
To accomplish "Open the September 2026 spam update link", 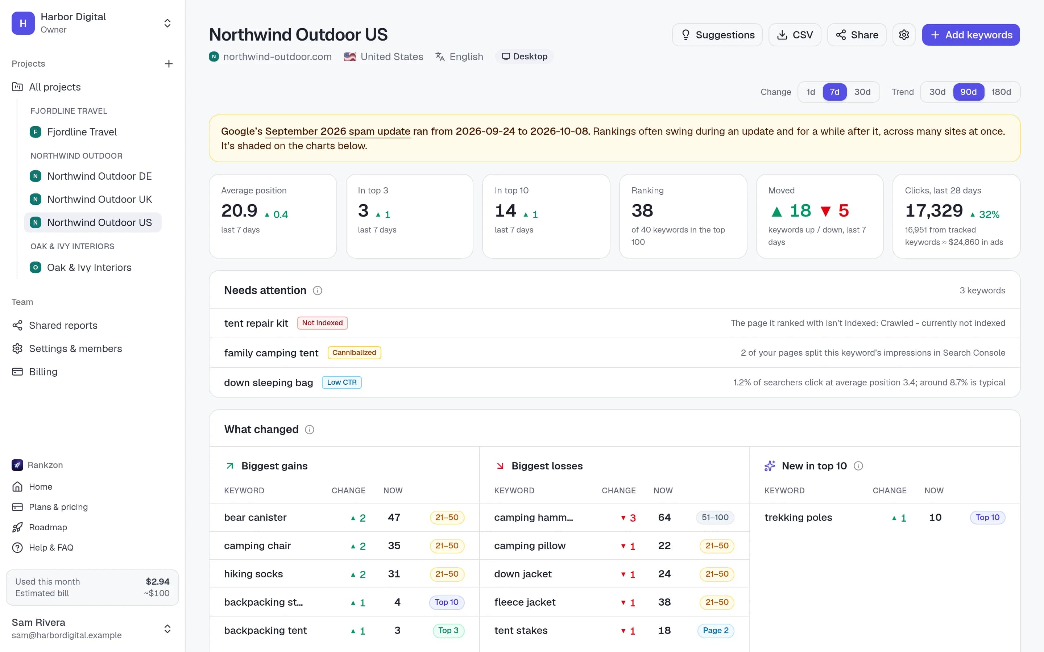I will 337,131.
